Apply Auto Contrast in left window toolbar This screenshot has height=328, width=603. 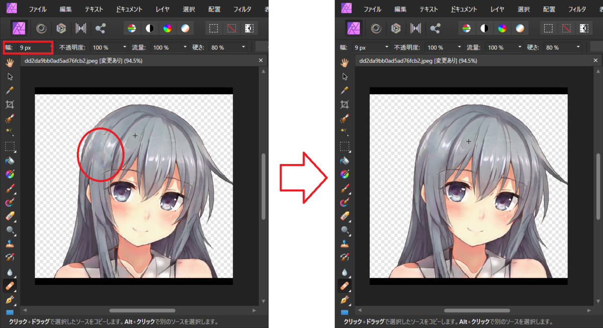click(x=150, y=28)
